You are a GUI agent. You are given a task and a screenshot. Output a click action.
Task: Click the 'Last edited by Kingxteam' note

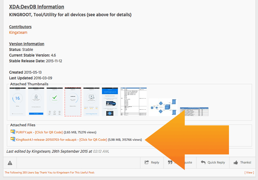[58, 151]
